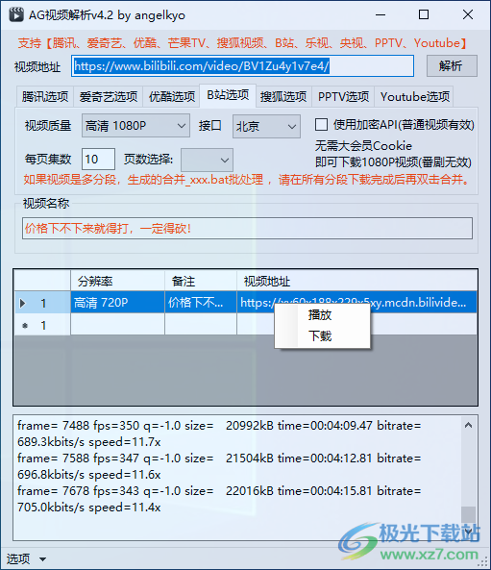Switch to the Youtube选项 tab
The image size is (491, 570).
(414, 97)
